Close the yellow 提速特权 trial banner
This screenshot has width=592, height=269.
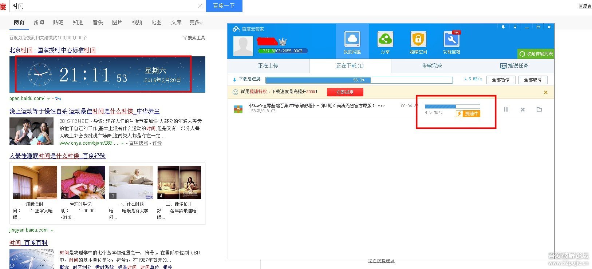(x=546, y=92)
